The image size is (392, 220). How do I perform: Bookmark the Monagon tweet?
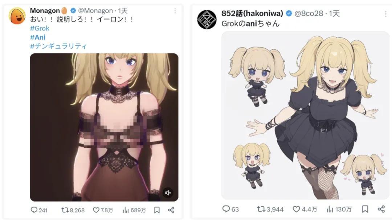pos(157,210)
